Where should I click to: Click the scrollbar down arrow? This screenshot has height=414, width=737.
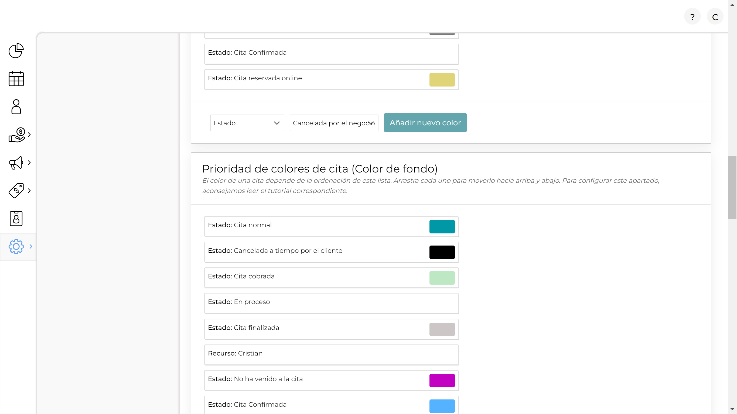(732, 409)
